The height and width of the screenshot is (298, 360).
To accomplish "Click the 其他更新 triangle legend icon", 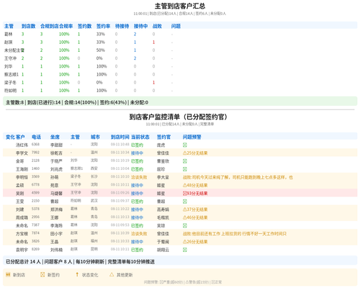I will tap(112, 274).
